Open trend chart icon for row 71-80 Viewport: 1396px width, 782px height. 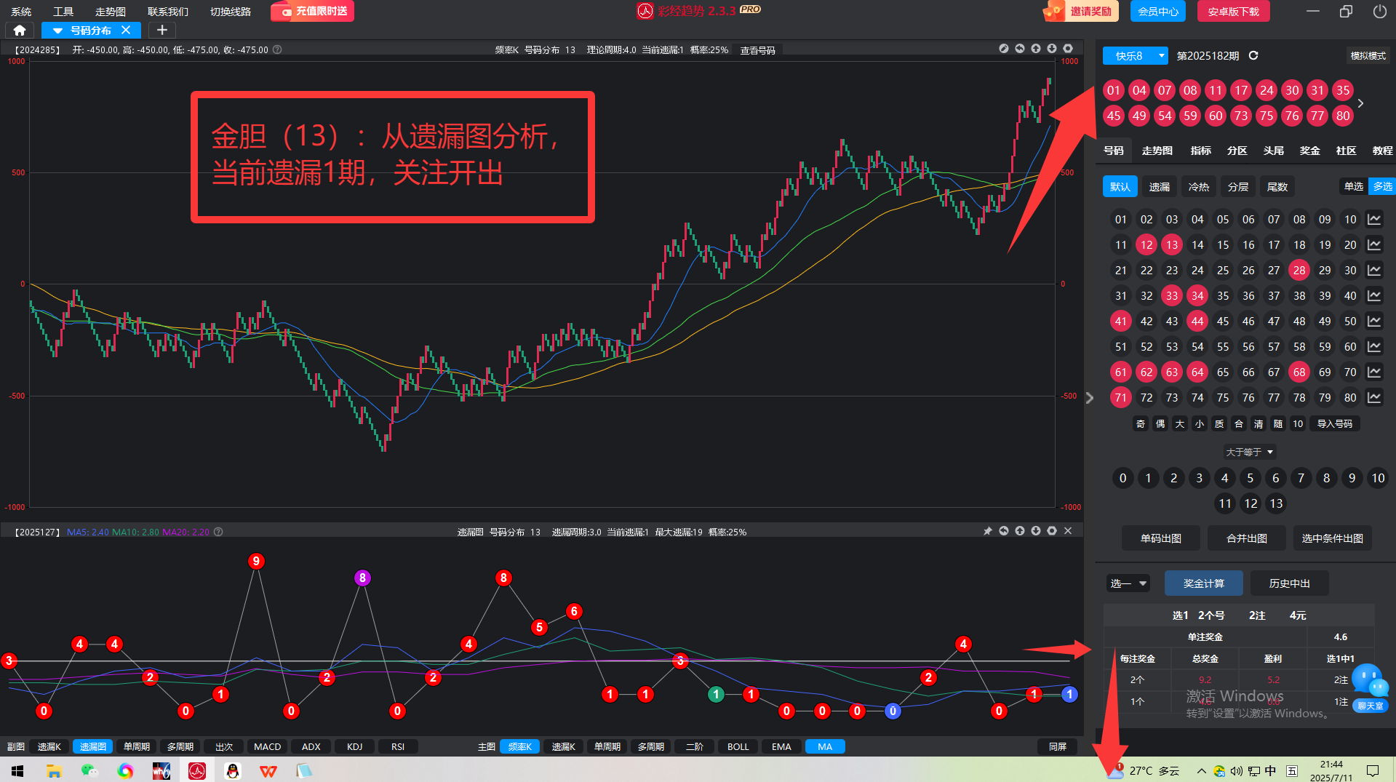tap(1374, 398)
